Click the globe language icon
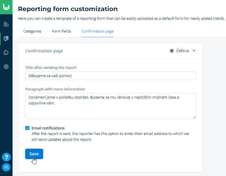Viewport: 226px width, 176px height. pos(172,51)
